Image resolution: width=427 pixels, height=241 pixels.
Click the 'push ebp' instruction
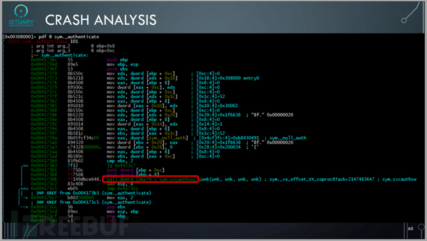click(117, 59)
